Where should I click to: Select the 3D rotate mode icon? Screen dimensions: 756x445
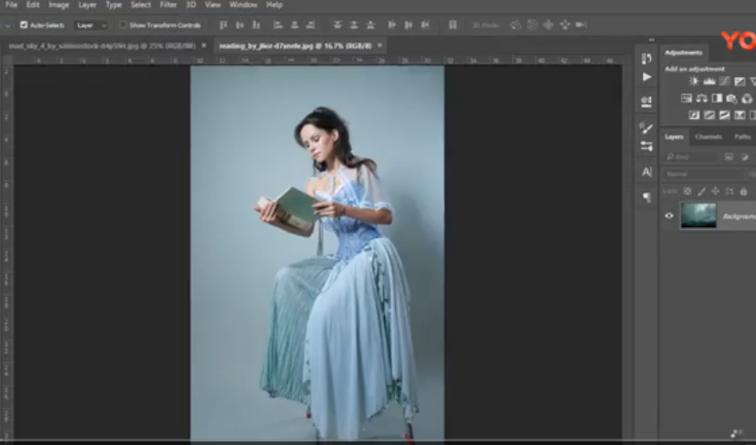pyautogui.click(x=515, y=25)
